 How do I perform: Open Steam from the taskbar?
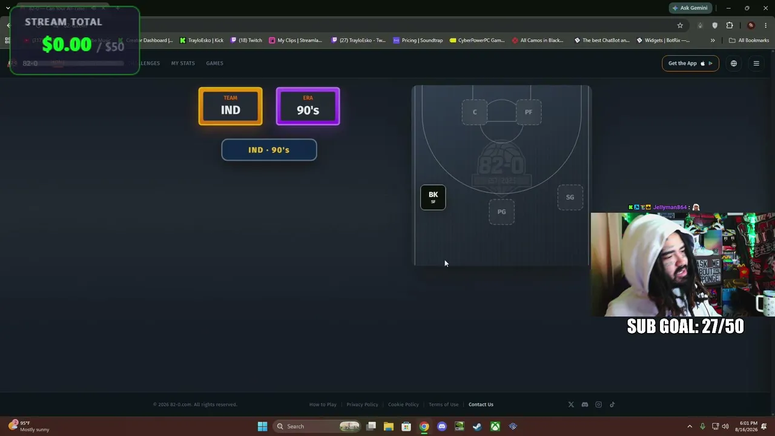click(477, 426)
